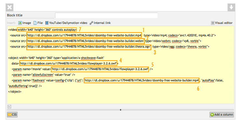This screenshot has width=241, height=122.
Task: Click the "autoBuffering":true line
Action: click(25, 86)
